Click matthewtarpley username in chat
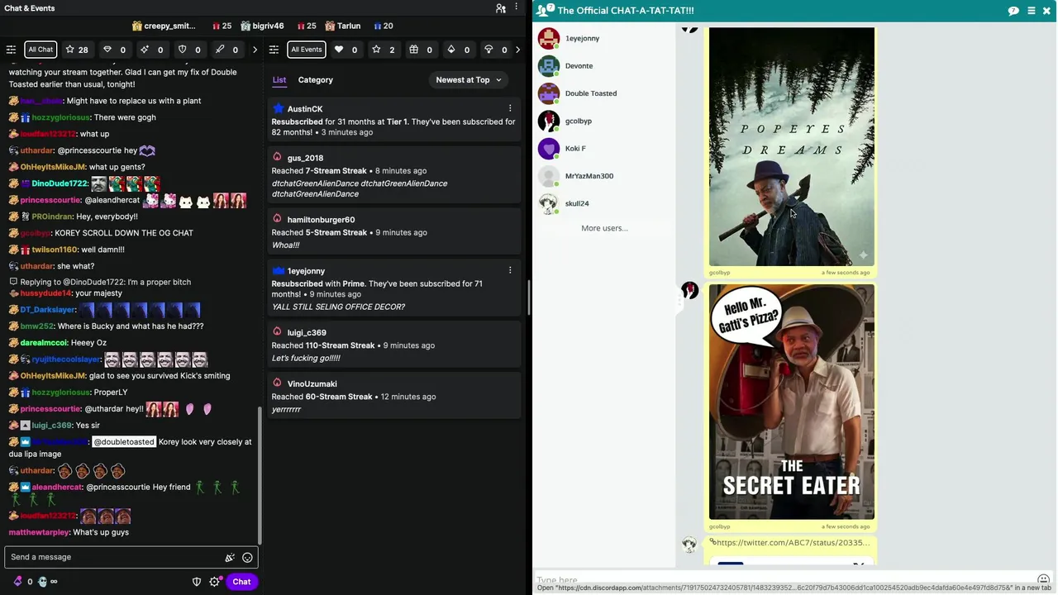 coord(39,533)
